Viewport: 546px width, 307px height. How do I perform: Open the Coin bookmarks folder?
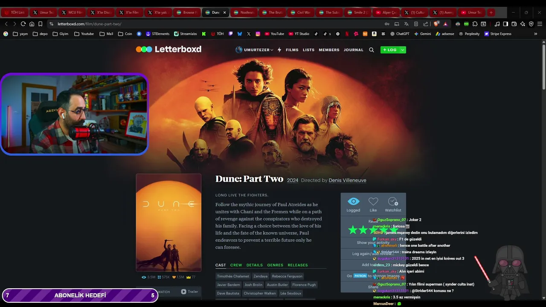[x=125, y=34]
